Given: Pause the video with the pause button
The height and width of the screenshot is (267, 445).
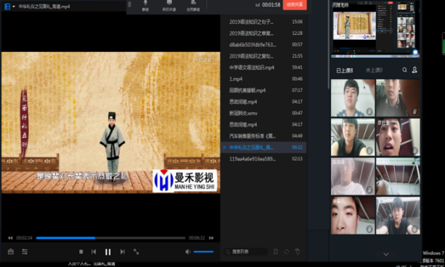Looking at the screenshot, I should (x=108, y=252).
